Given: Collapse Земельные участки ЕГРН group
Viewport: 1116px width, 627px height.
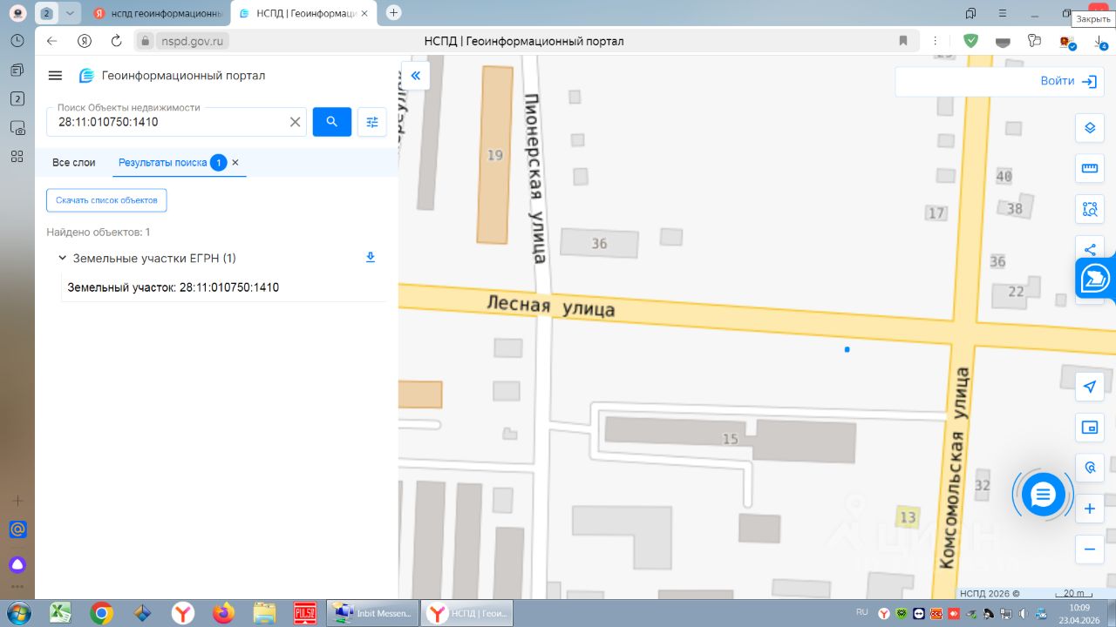Looking at the screenshot, I should pyautogui.click(x=62, y=258).
